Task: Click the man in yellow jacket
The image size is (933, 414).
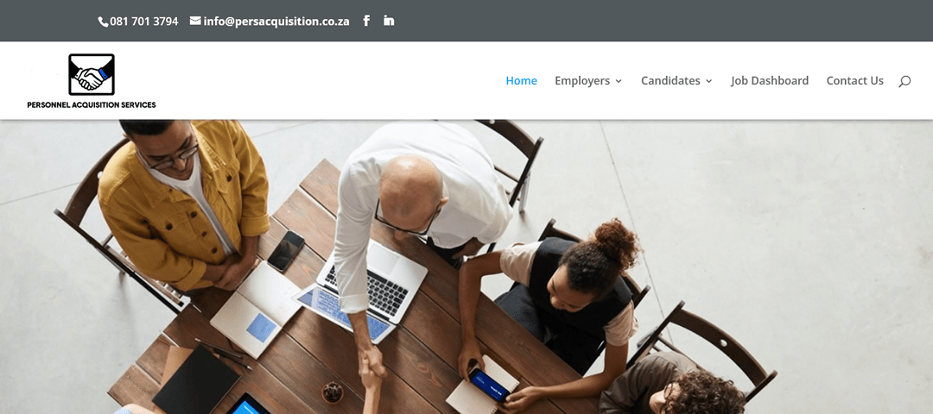Action: (x=185, y=202)
